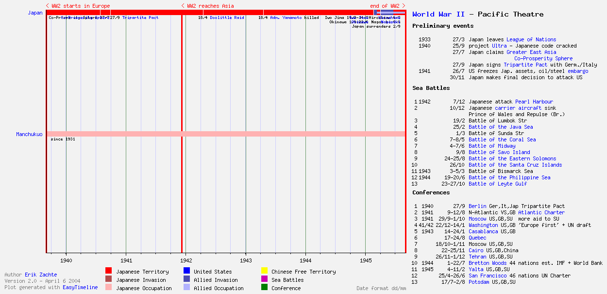Open the Manchukuo row label link
This screenshot has height=294, width=607.
pos(29,134)
